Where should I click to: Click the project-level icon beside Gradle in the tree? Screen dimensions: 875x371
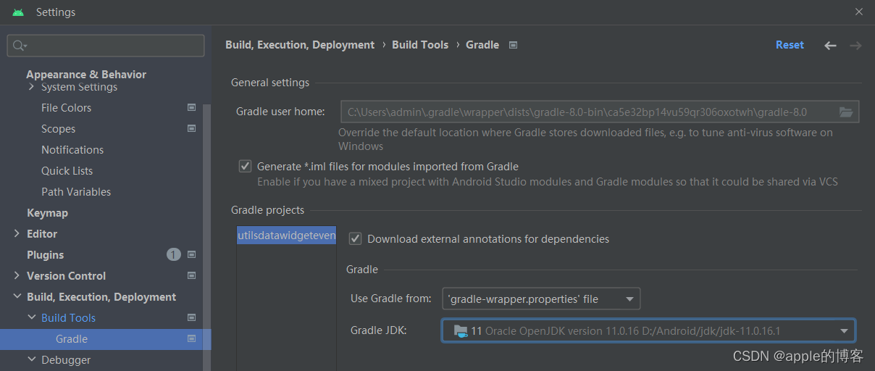point(192,338)
